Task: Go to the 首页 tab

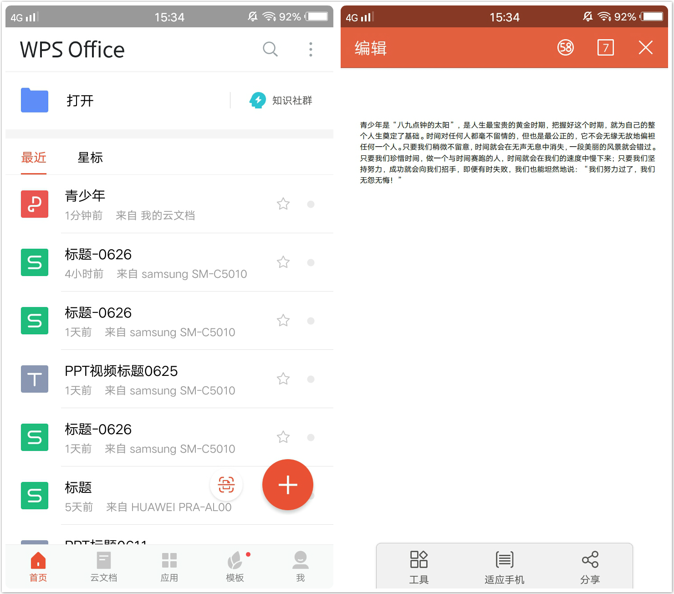Action: coord(38,567)
